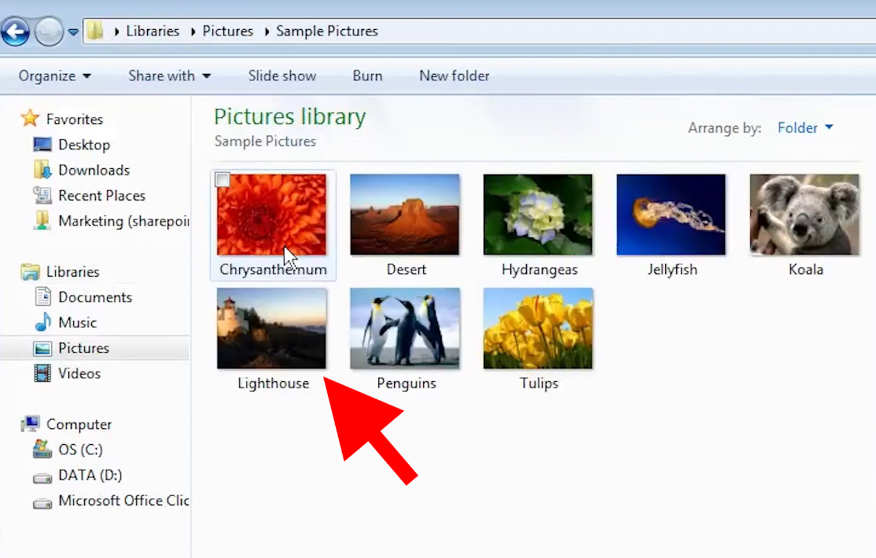Click Pictures in the address bar path
This screenshot has height=558, width=876.
pyautogui.click(x=227, y=31)
